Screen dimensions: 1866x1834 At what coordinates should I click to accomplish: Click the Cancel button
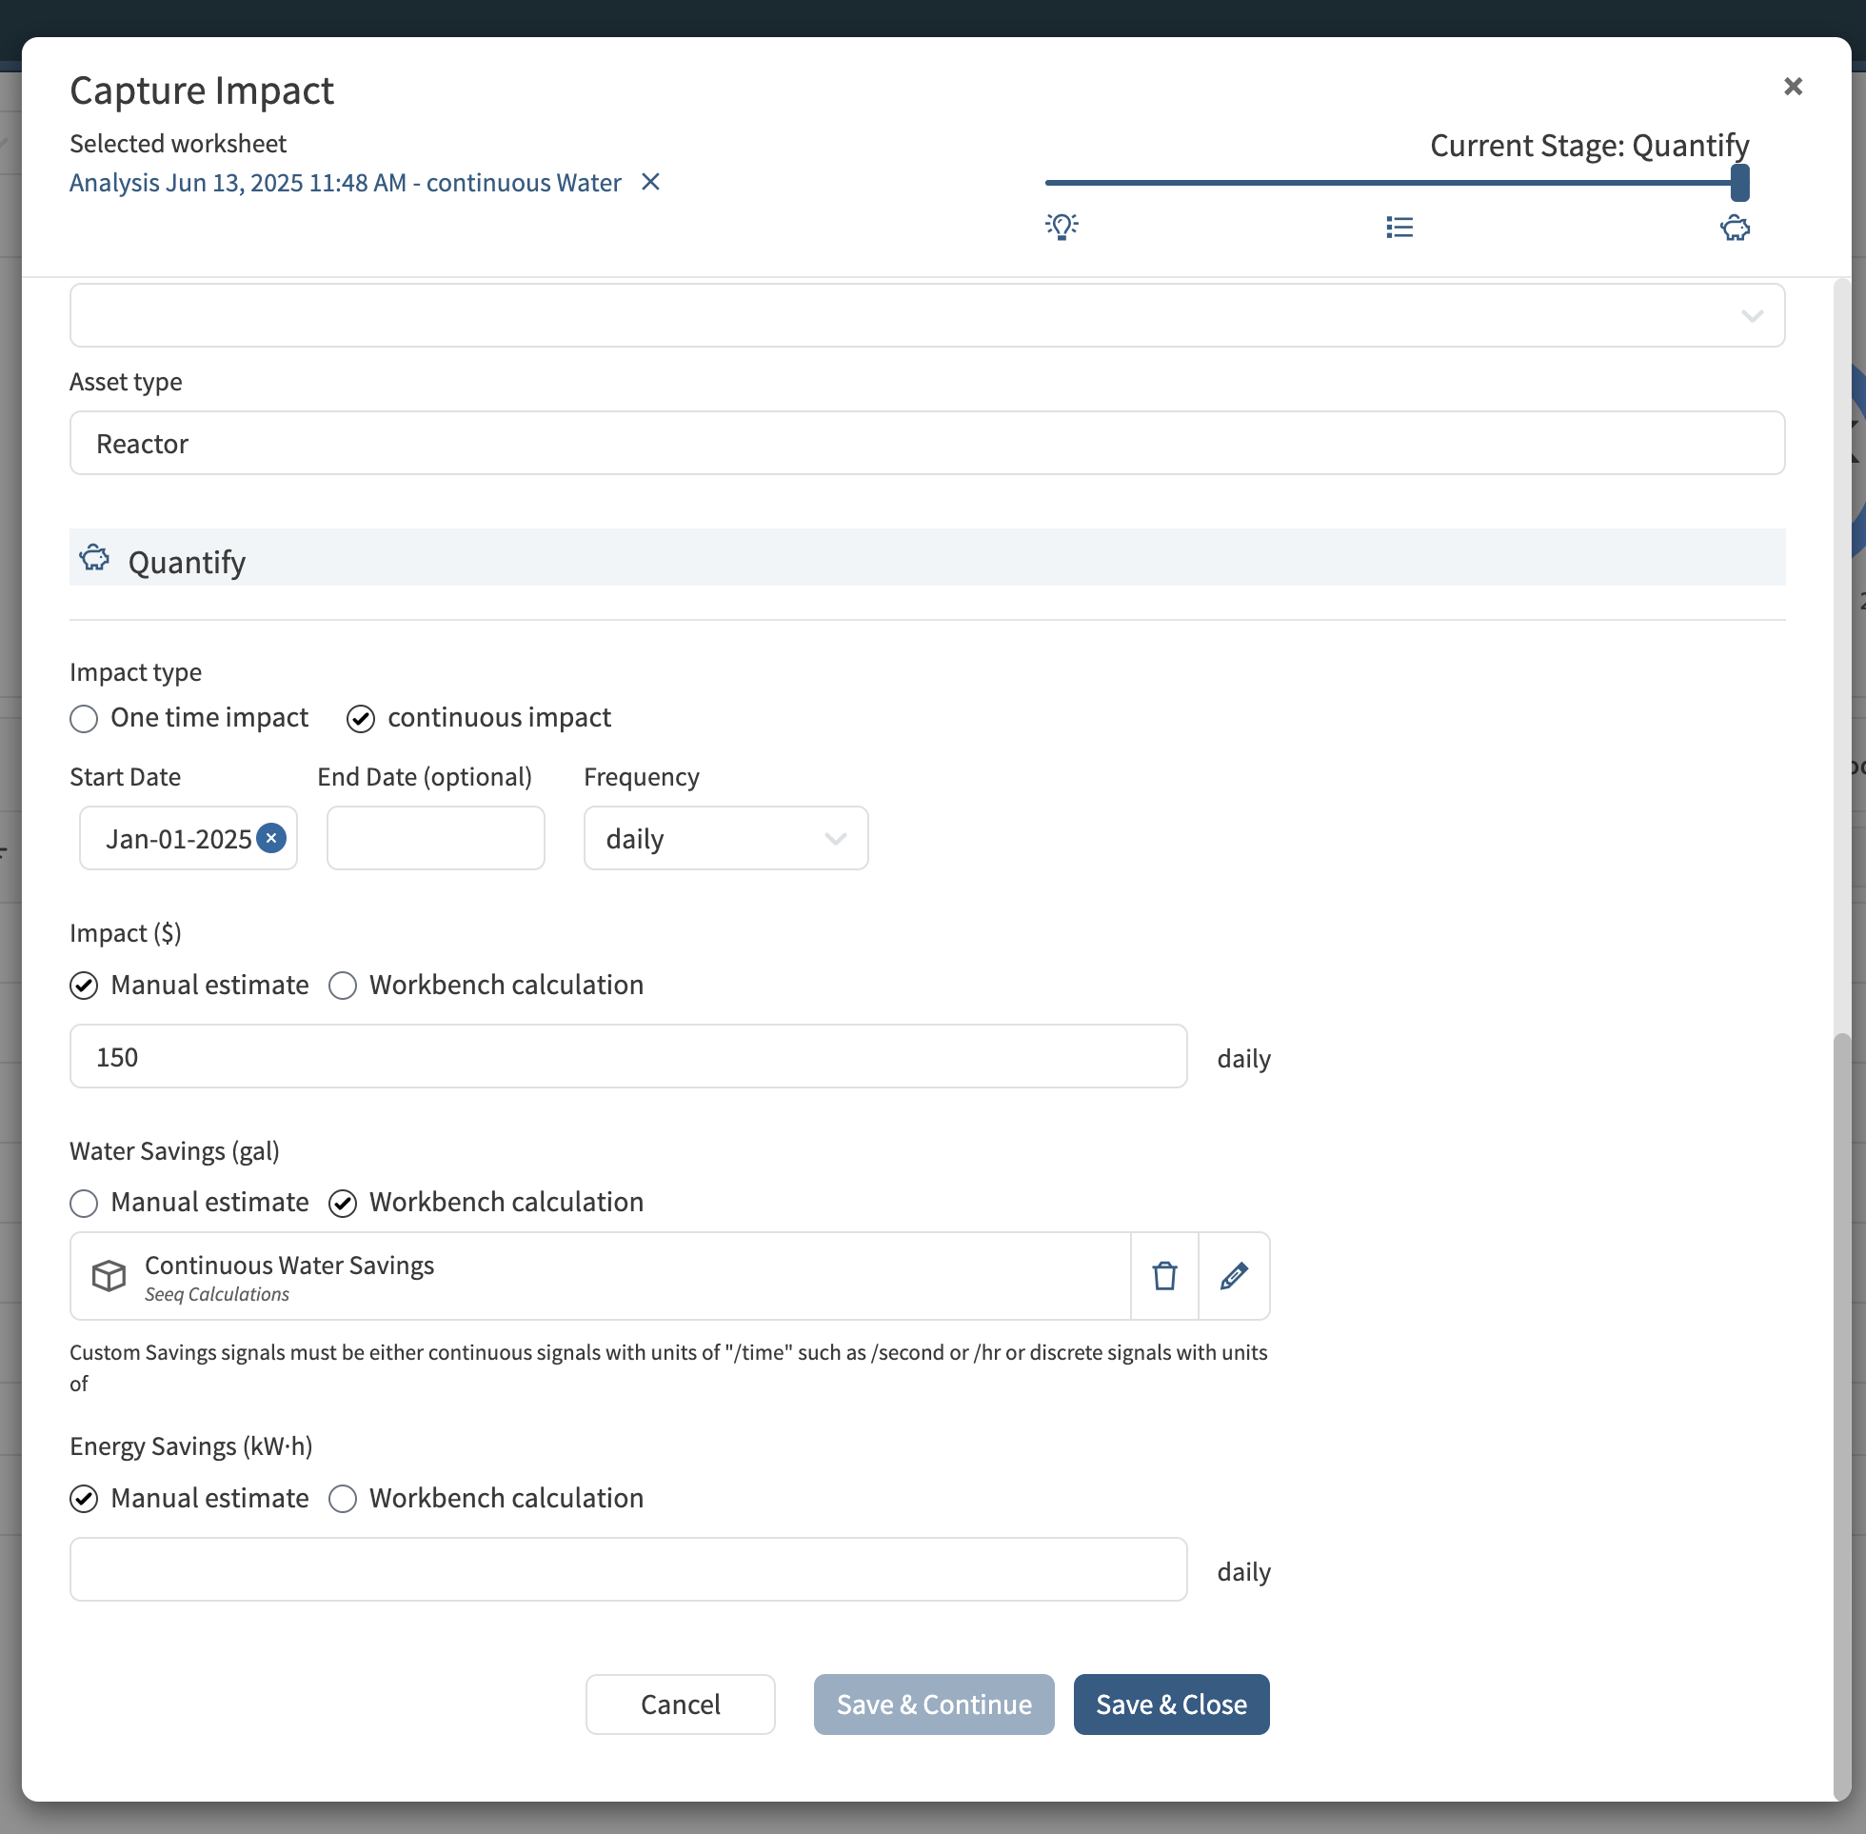point(680,1704)
